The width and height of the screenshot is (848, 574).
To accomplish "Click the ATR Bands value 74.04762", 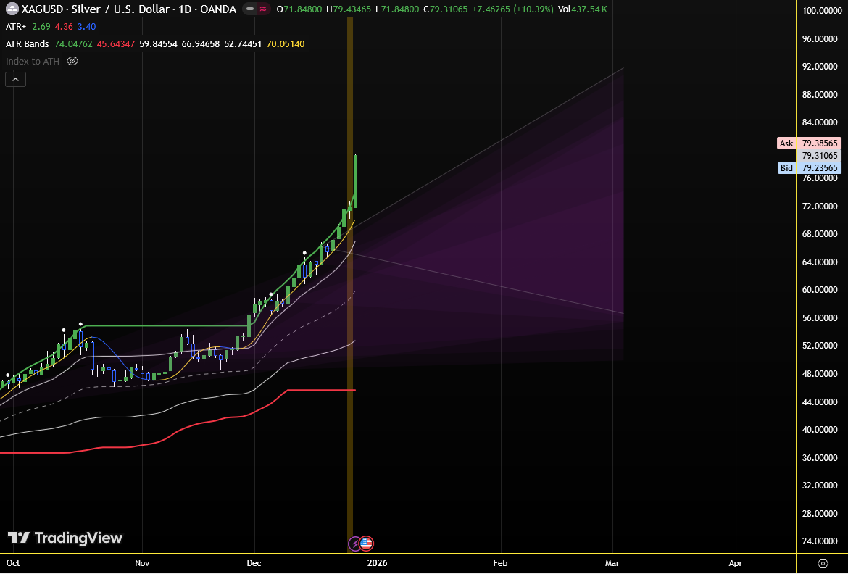I will (73, 43).
